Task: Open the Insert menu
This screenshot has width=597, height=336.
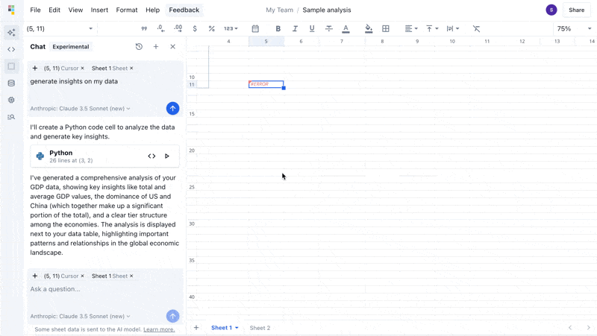Action: pos(99,10)
